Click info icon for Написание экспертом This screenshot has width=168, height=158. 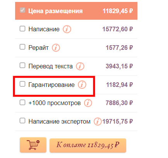pos(98,121)
